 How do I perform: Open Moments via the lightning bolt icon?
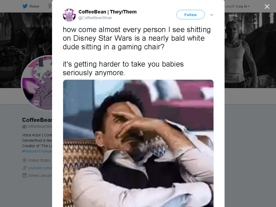(x=50, y=6)
